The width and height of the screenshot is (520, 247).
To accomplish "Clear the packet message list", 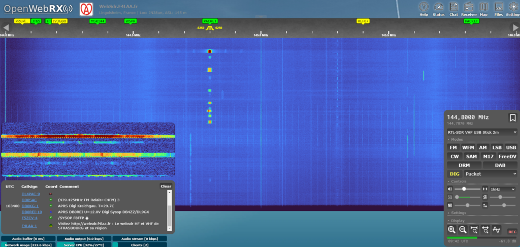I will point(166,186).
